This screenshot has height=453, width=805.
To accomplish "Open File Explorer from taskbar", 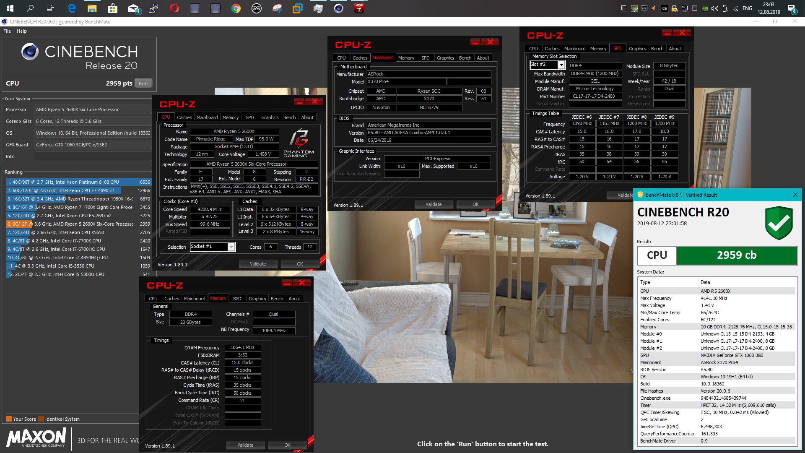I will tap(92, 8).
